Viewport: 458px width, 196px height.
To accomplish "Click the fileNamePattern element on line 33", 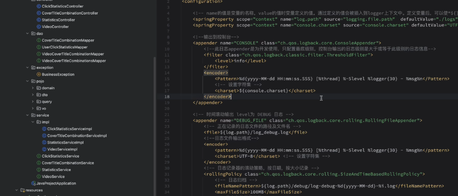I will [329, 186].
